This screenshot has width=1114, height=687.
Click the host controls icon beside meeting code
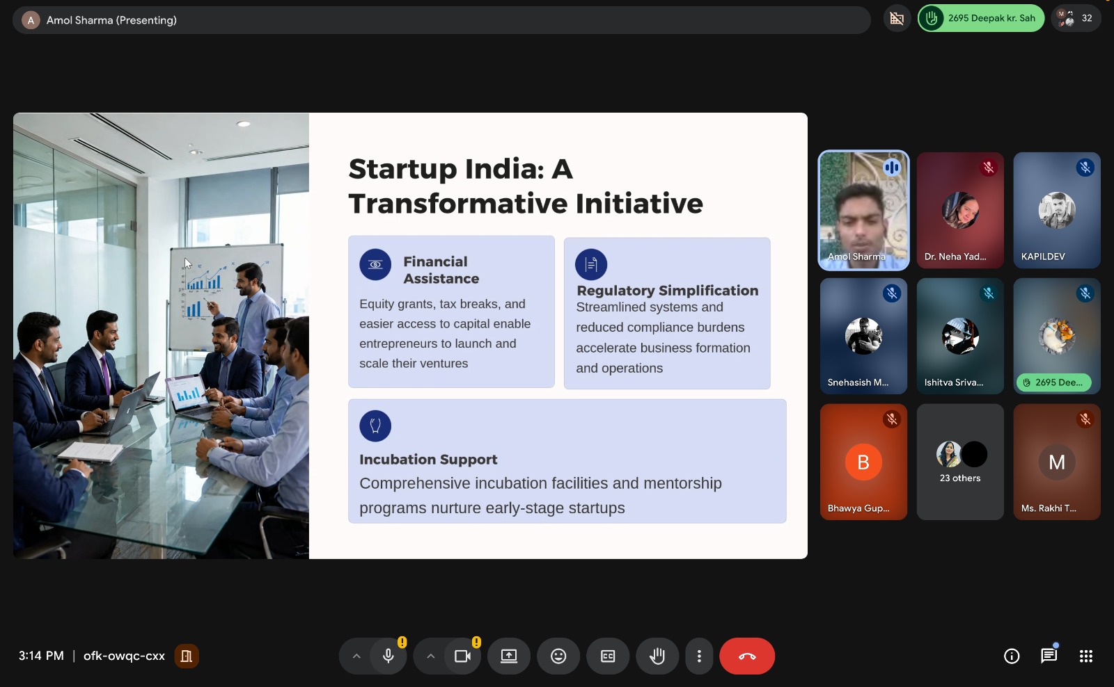[x=187, y=656]
